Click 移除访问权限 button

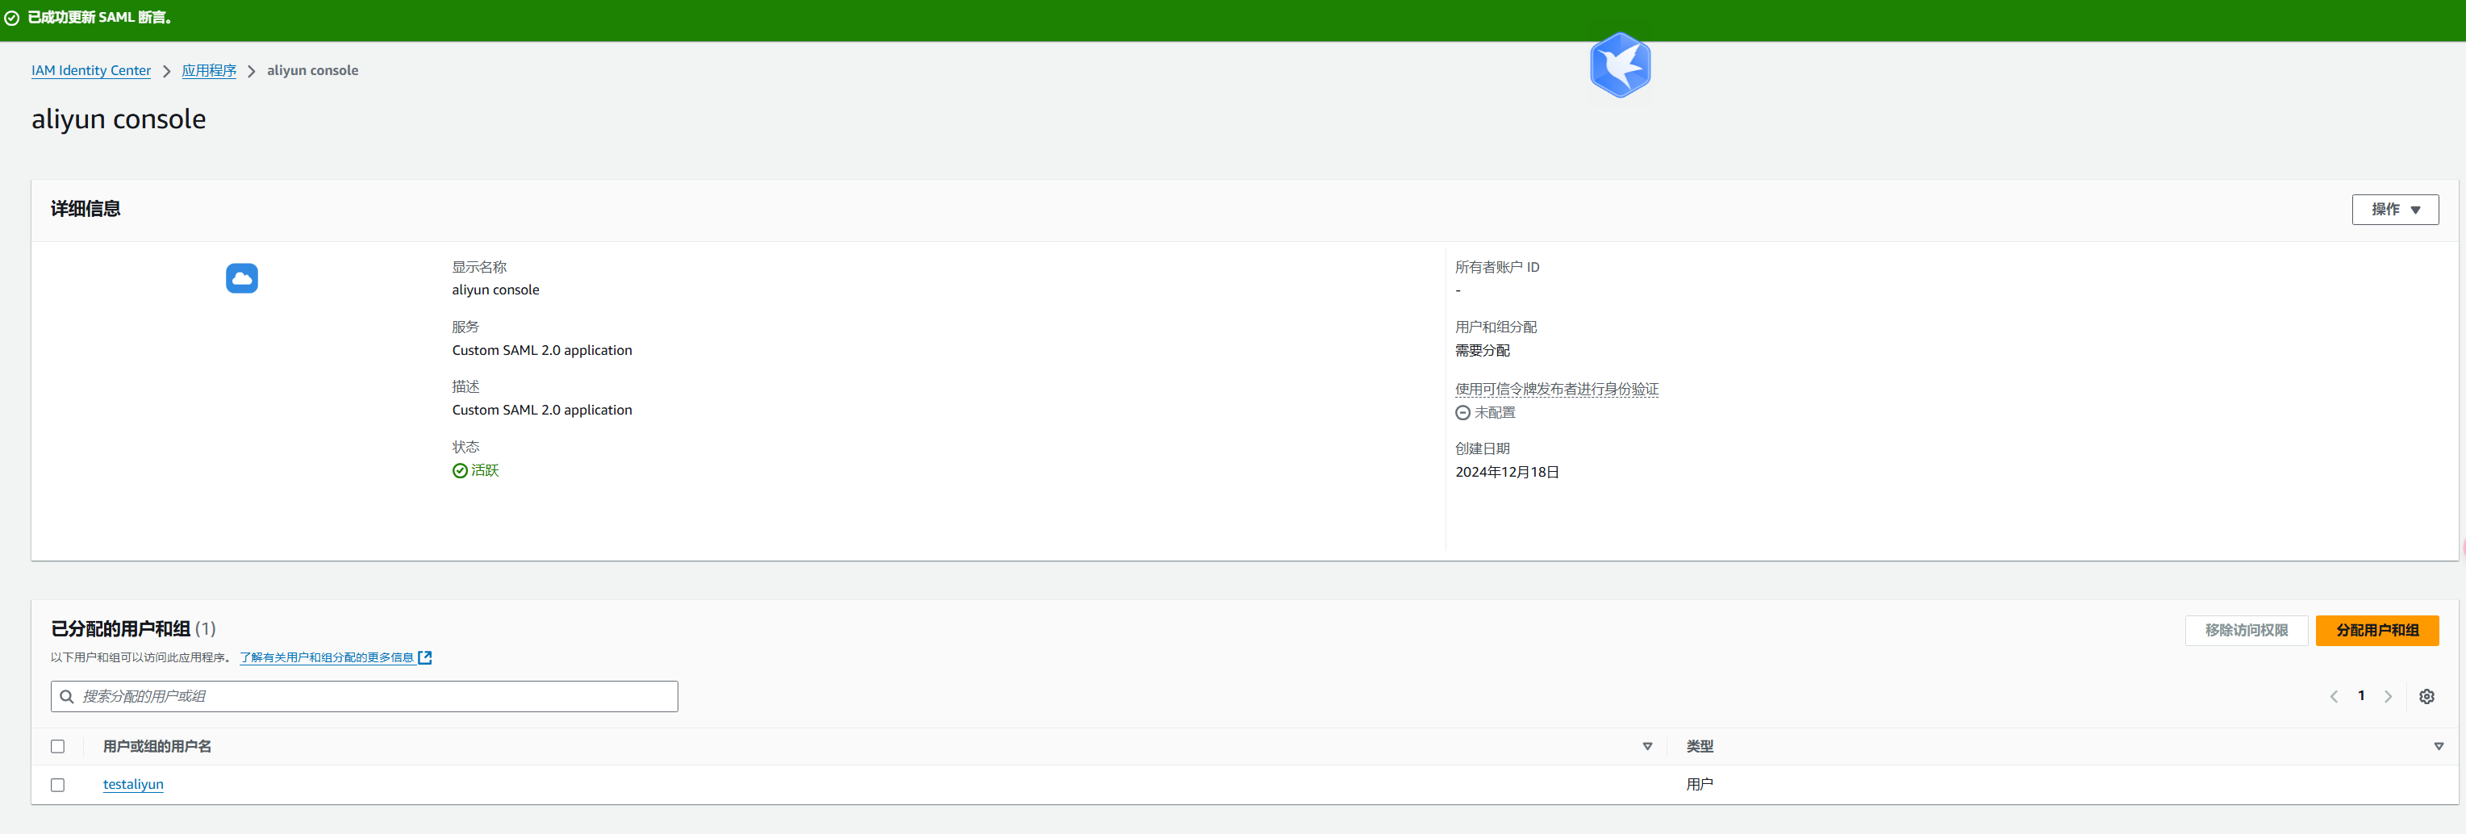[2246, 630]
